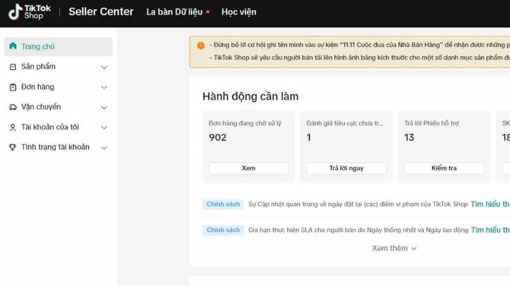Click the Vận chuyển truck icon
This screenshot has height=286, width=510.
pos(13,107)
